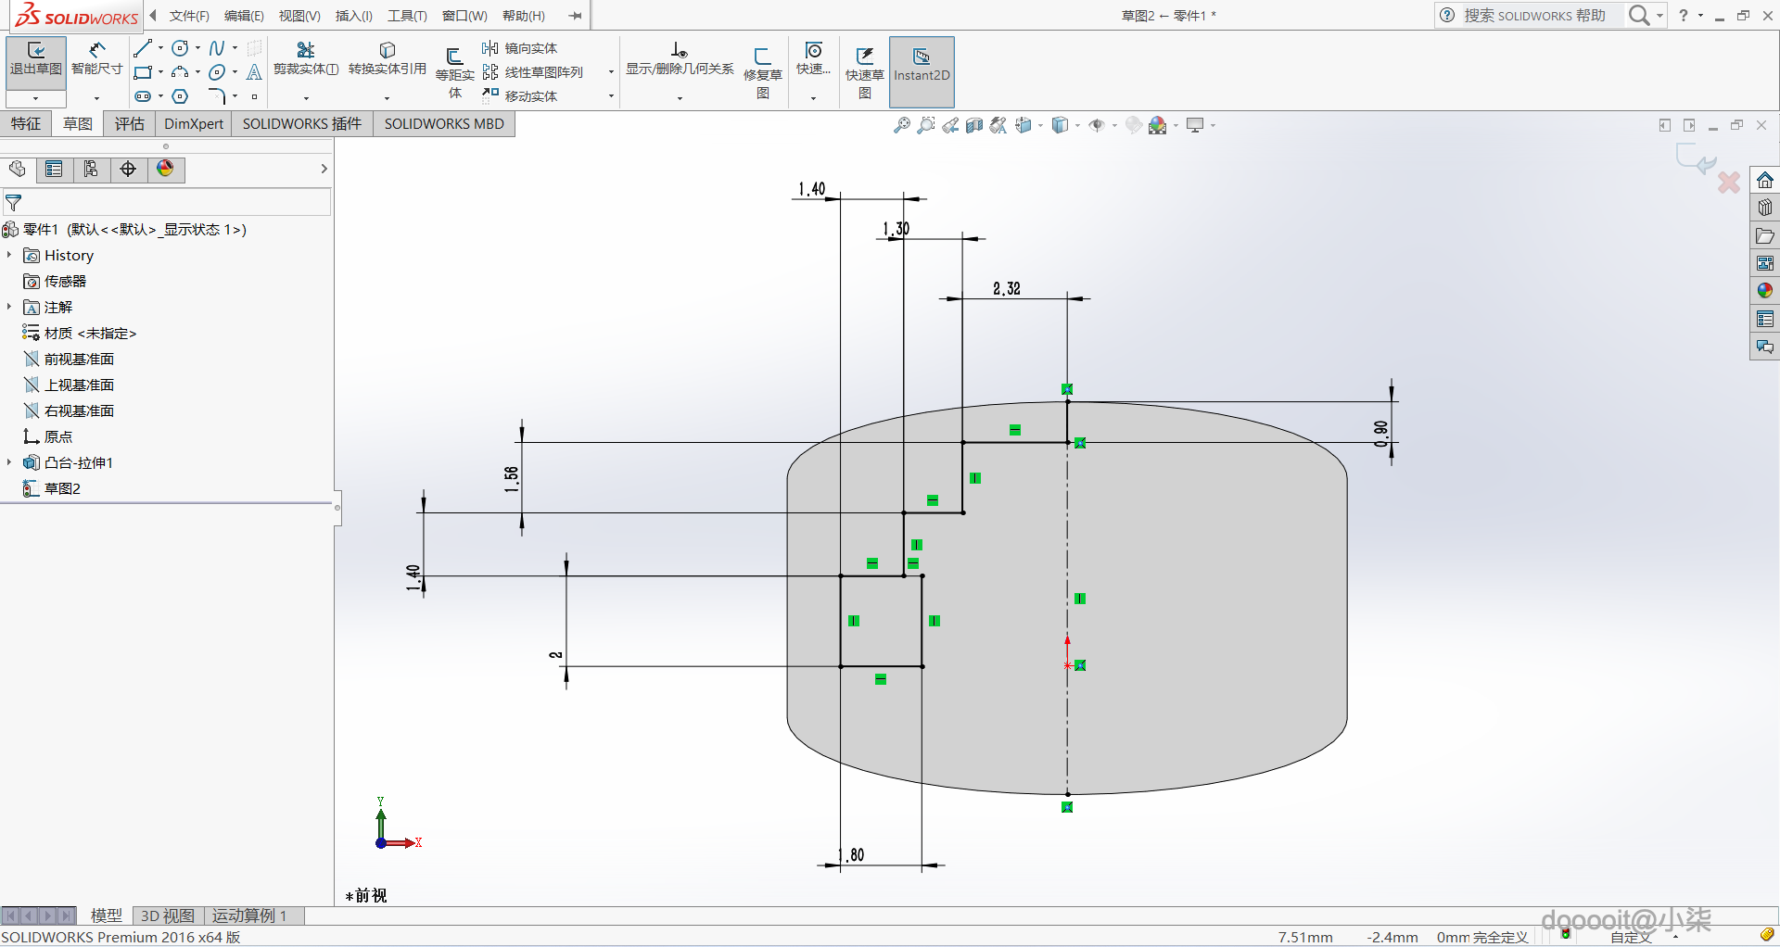The image size is (1780, 947).
Task: Toggle Hide/Show Items eye icon
Action: point(1097,125)
